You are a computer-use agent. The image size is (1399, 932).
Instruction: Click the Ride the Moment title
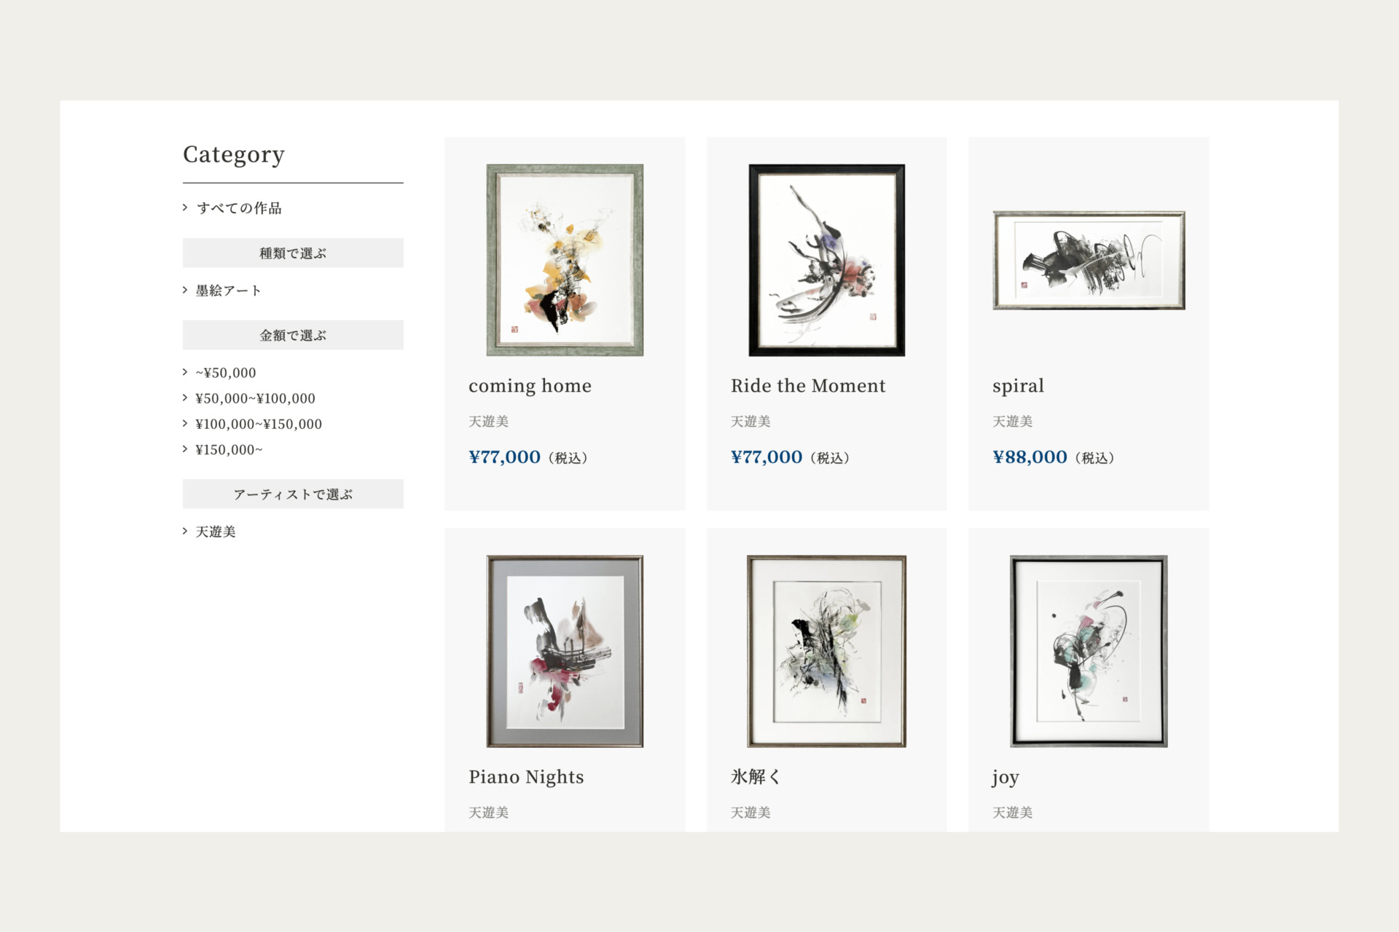coord(808,386)
